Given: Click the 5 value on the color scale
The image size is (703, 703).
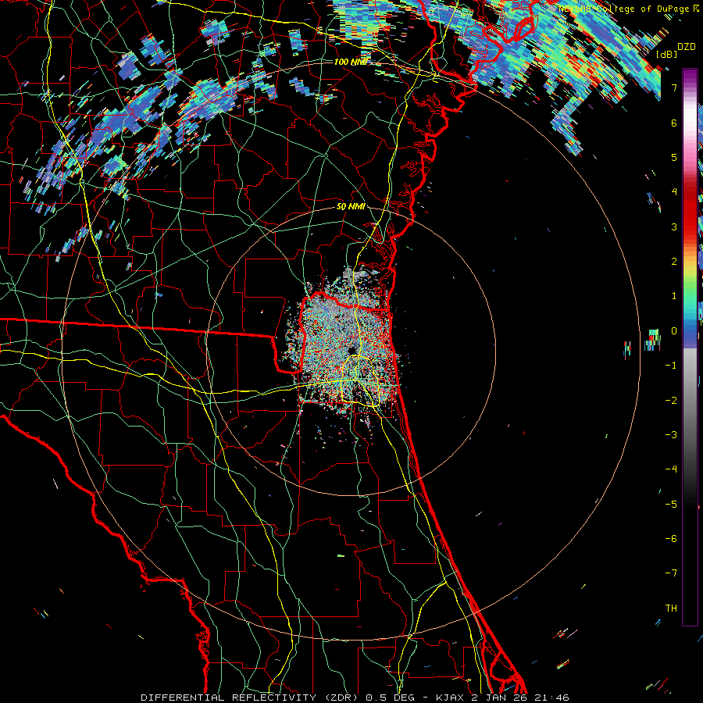Looking at the screenshot, I should point(674,157).
